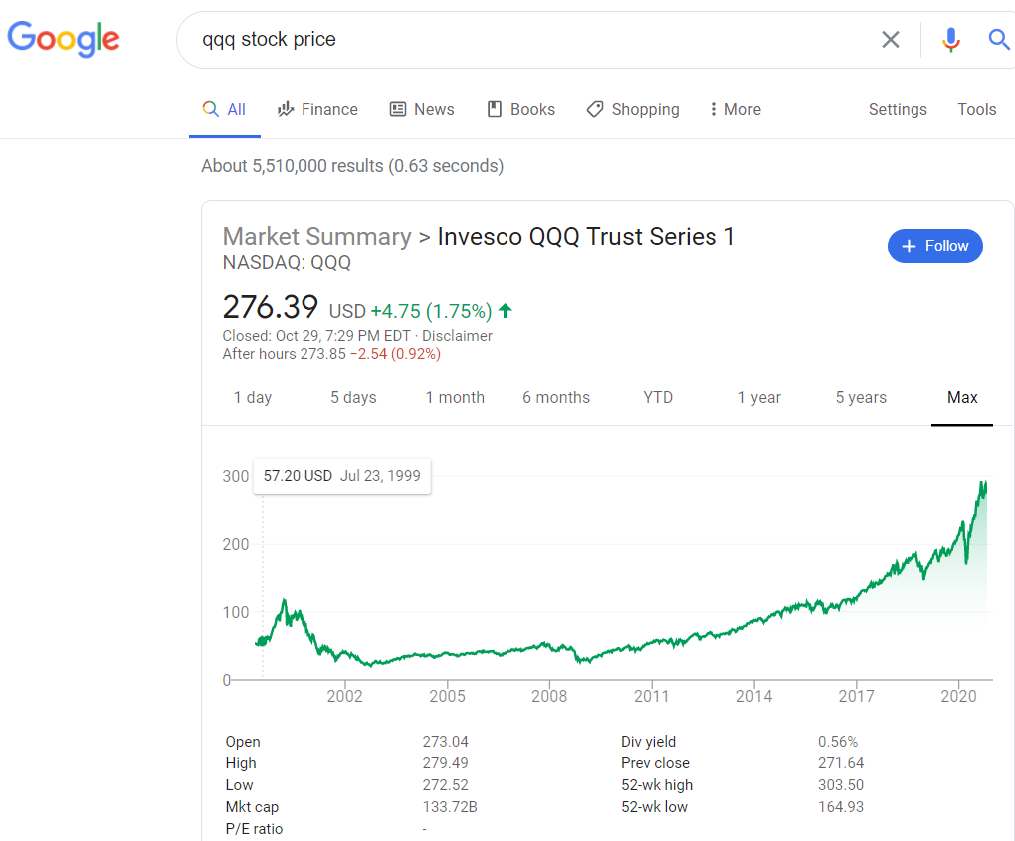Click the chart's 2020 price peak
1015x841 pixels.
tap(982, 483)
